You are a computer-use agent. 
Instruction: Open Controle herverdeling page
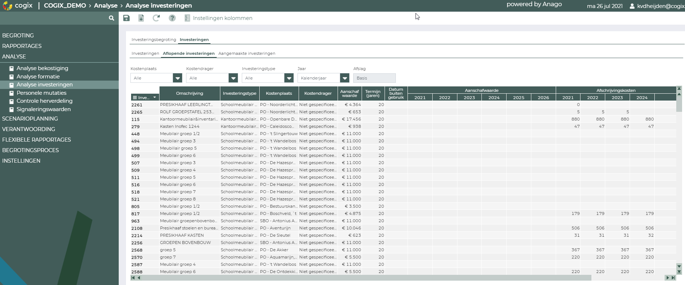click(44, 101)
